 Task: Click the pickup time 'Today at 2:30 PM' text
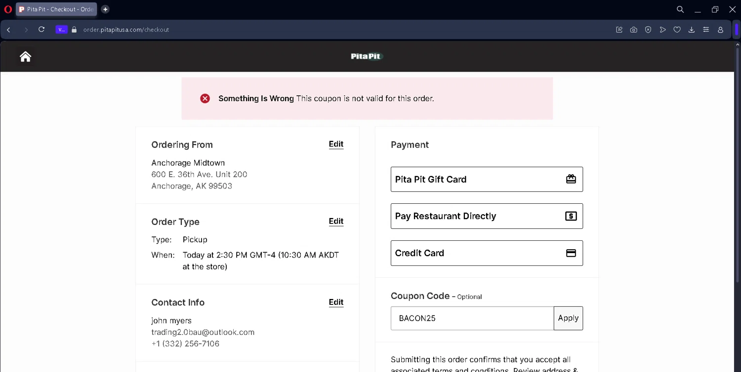point(261,261)
